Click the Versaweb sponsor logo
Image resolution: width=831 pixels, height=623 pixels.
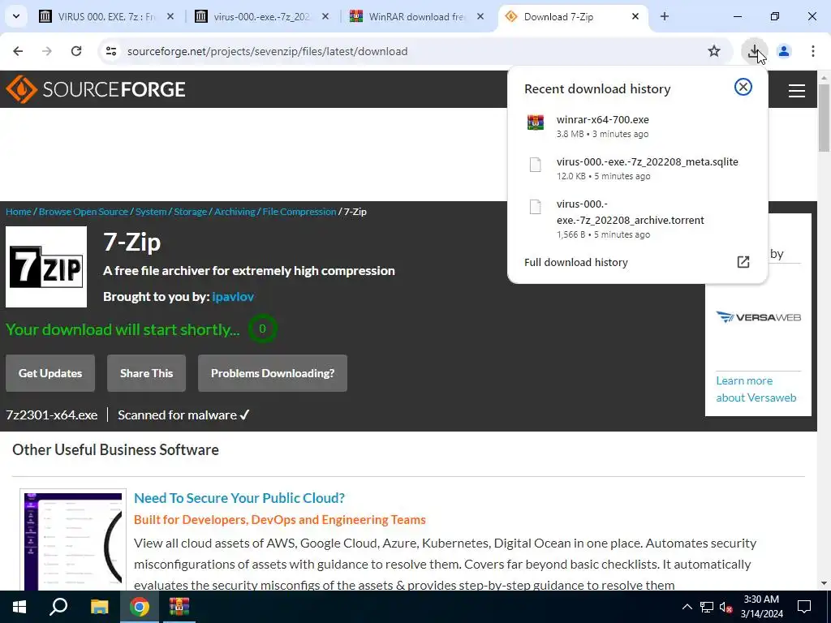click(x=759, y=317)
